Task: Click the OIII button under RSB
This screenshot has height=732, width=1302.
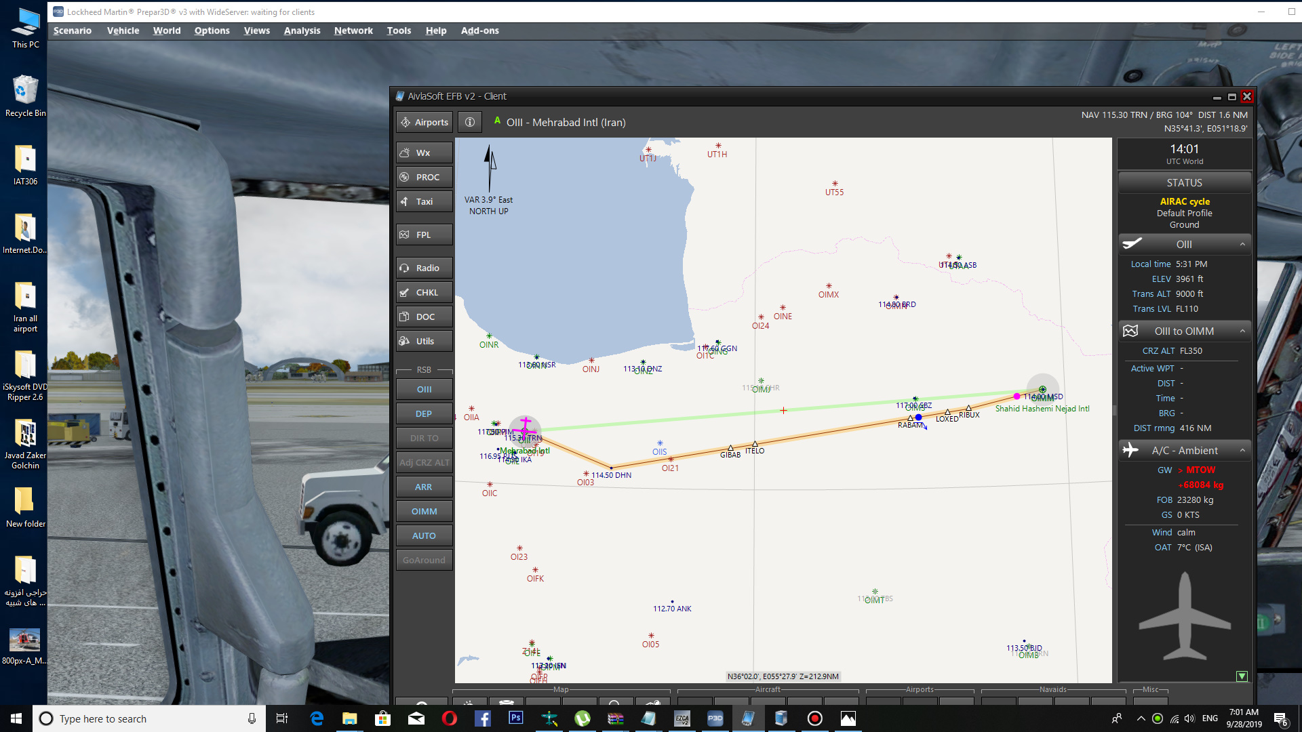Action: click(425, 389)
